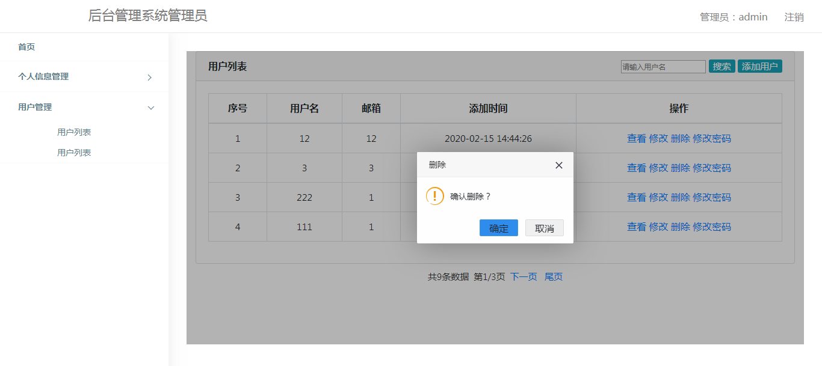
Task: Click 删除 in row 2
Action: (681, 168)
